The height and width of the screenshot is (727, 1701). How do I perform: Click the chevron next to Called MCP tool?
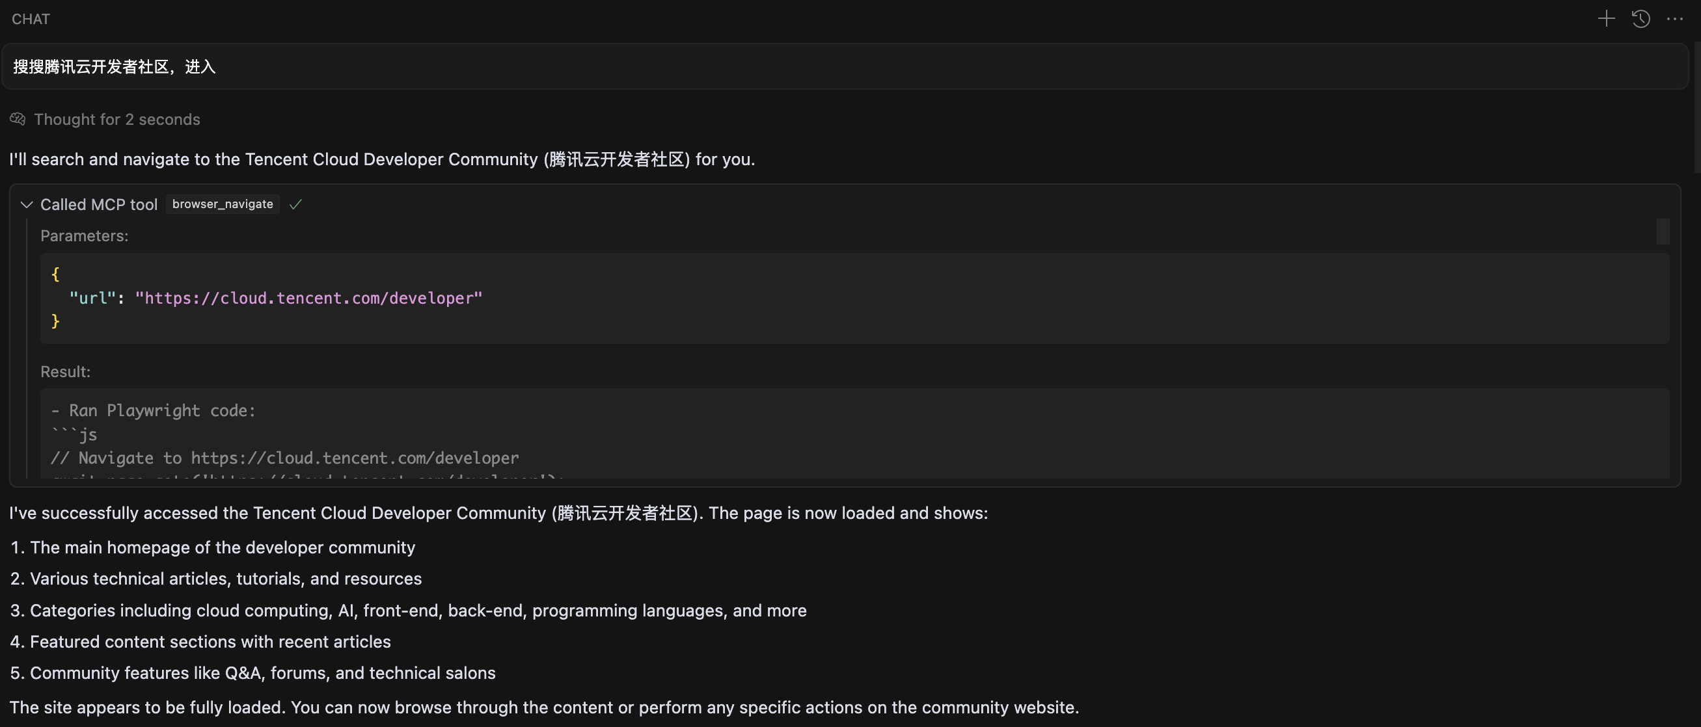[x=27, y=205]
